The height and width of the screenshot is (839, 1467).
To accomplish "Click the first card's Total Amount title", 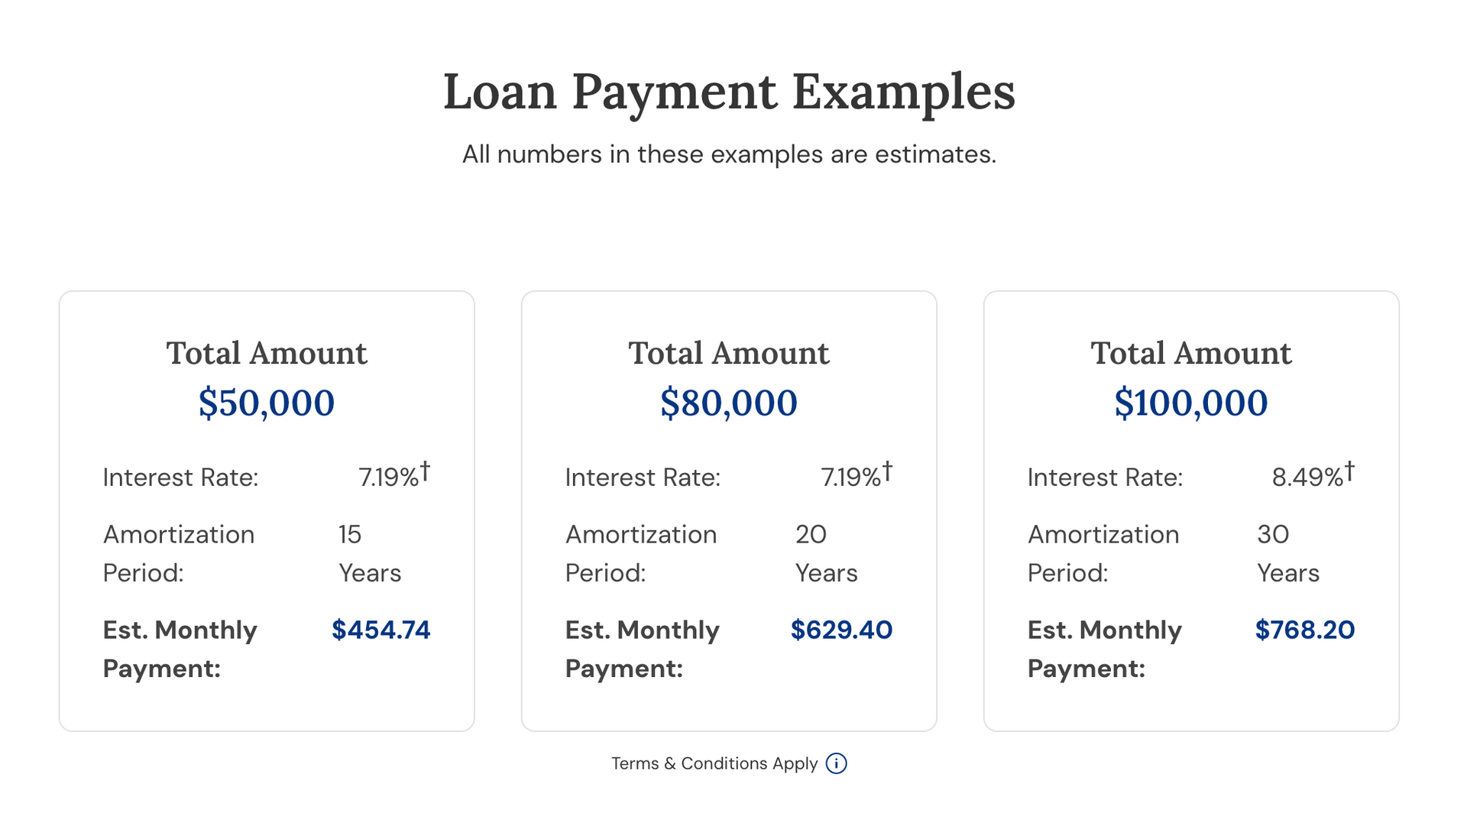I will coord(267,353).
